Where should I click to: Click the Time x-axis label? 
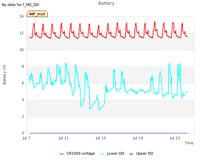189,143
